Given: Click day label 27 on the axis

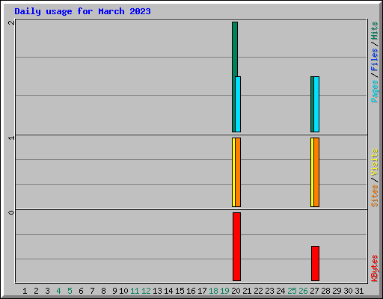Looking at the screenshot, I should coord(314,291).
